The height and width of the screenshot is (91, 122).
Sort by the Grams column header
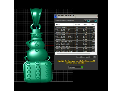[x=78, y=25]
